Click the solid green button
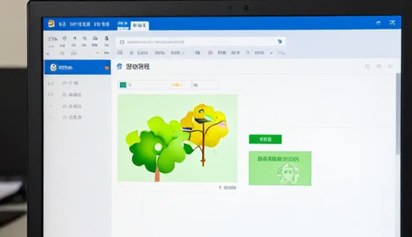 [x=265, y=139]
